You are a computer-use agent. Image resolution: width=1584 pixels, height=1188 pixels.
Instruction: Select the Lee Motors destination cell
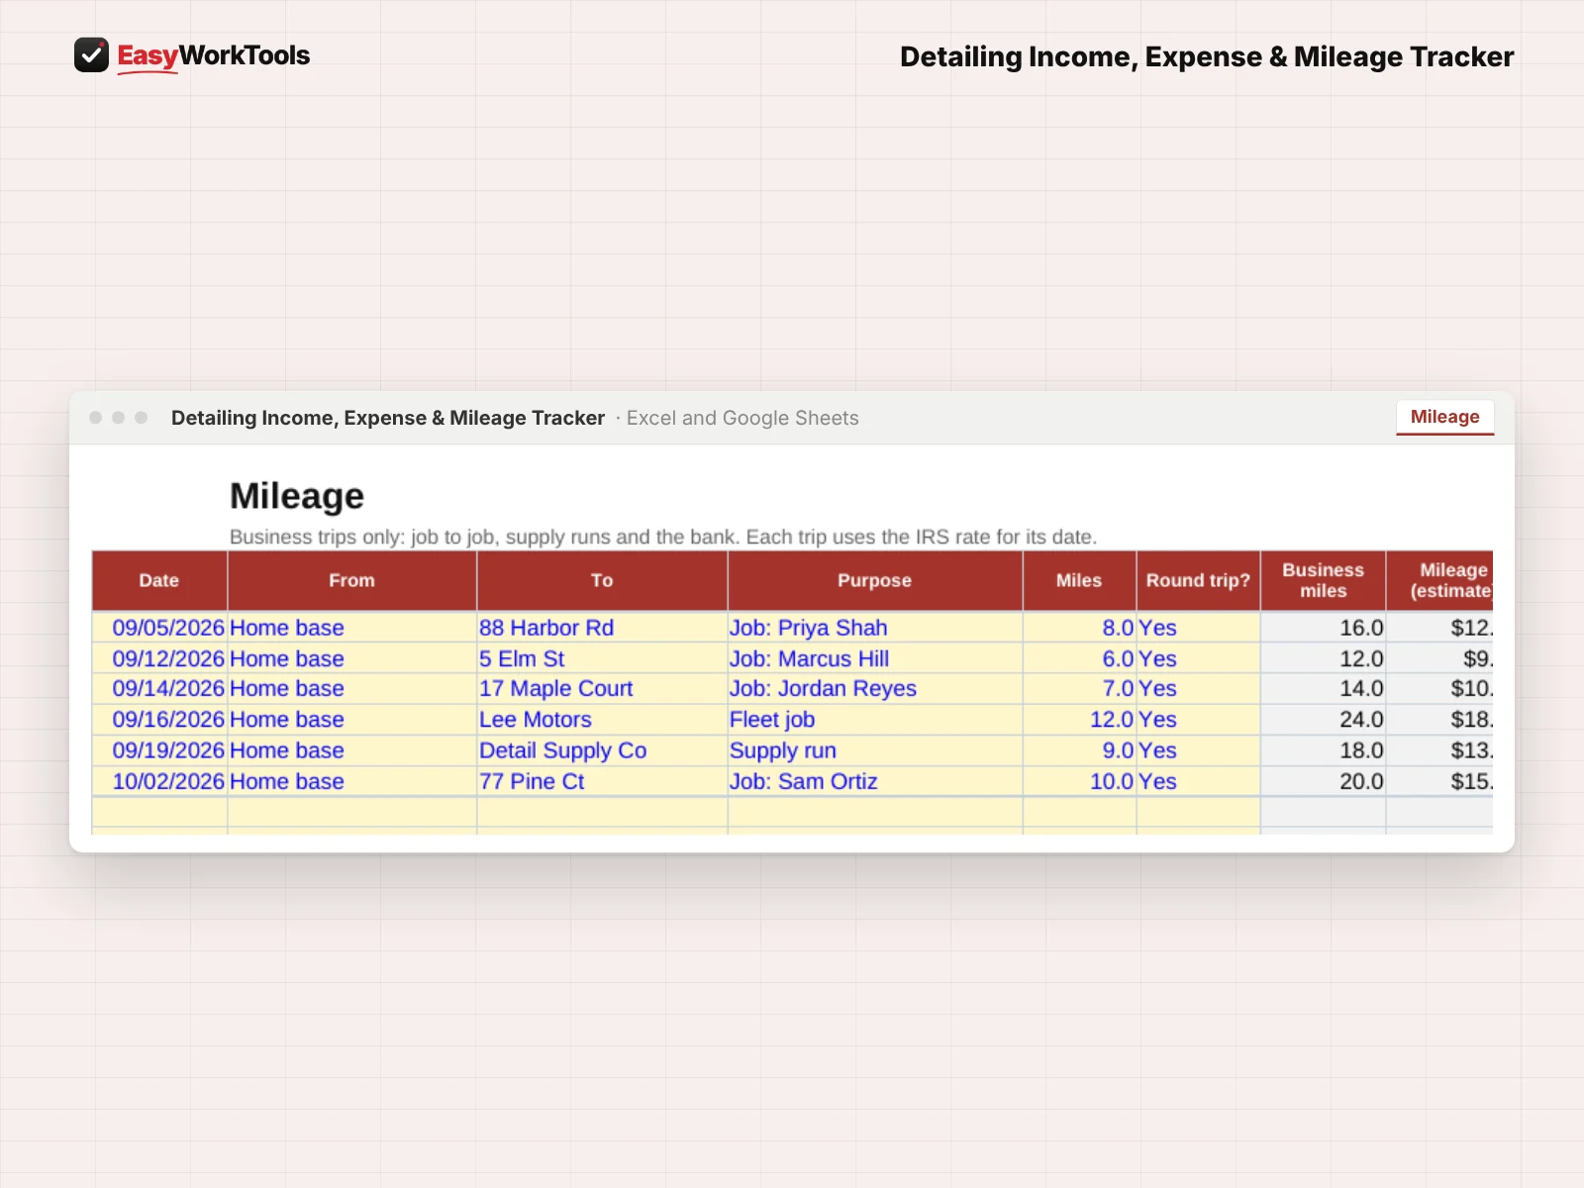(x=602, y=720)
